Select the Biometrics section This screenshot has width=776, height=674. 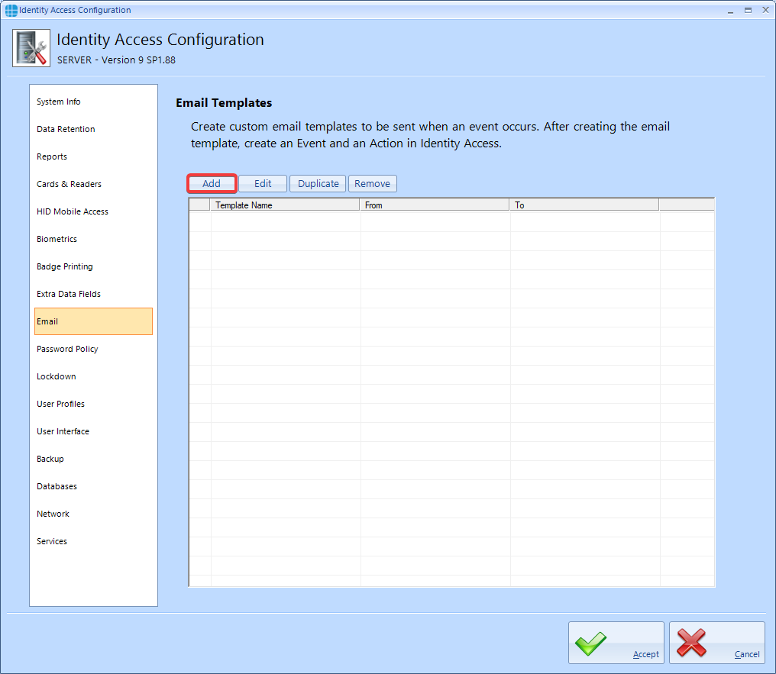pos(93,239)
